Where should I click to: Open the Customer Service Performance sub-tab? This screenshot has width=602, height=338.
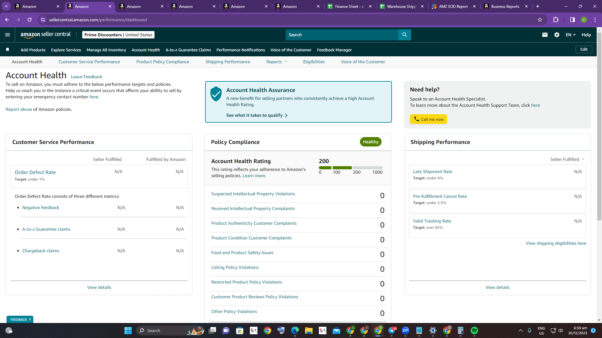coord(89,62)
